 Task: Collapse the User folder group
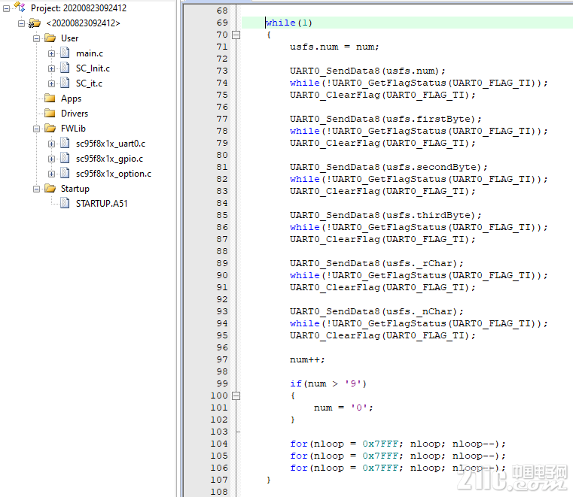pos(37,38)
